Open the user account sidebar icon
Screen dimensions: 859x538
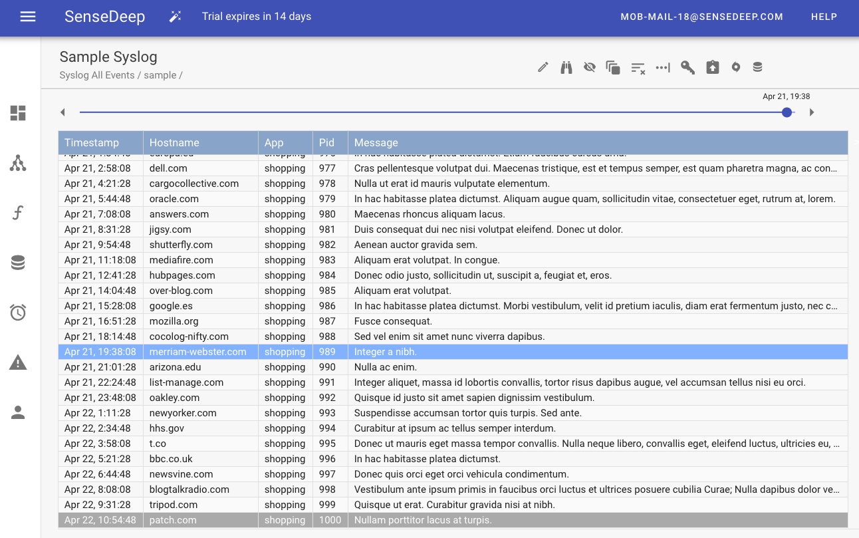point(18,413)
